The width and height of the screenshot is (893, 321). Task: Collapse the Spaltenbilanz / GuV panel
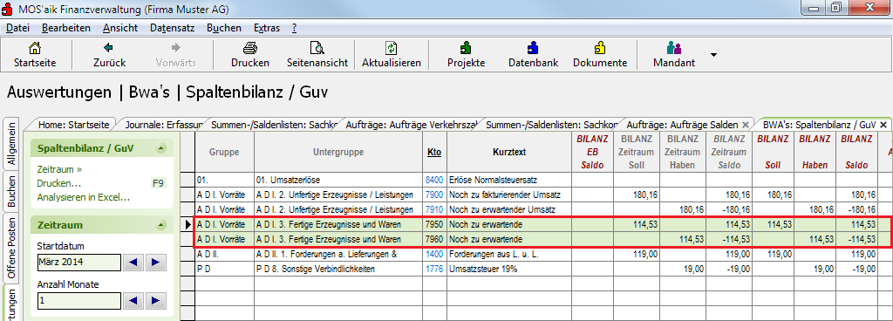coord(161,148)
